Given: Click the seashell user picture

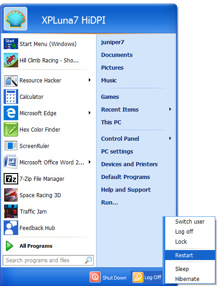Looking at the screenshot, I should [x=15, y=19].
